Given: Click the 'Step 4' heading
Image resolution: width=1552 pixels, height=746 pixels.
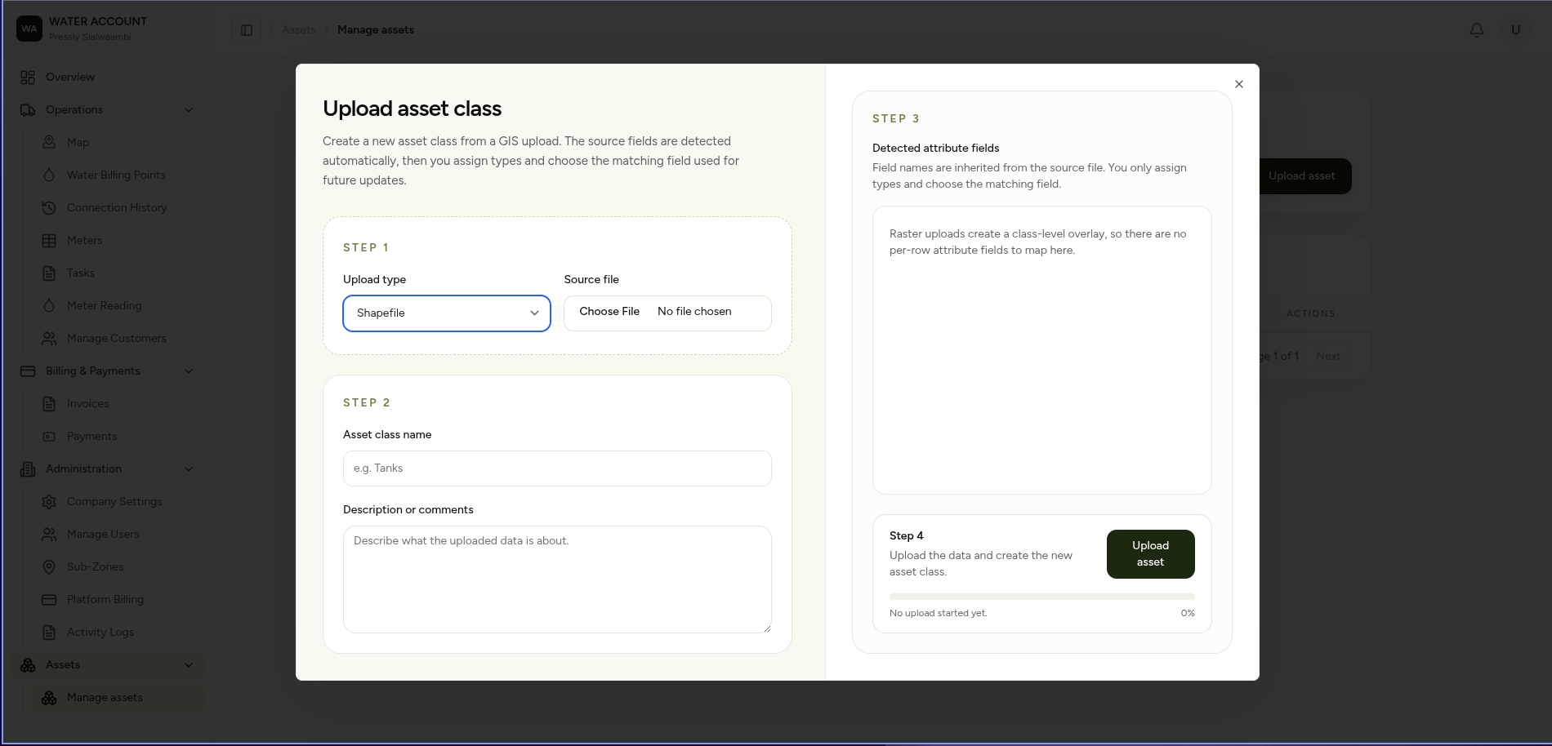Looking at the screenshot, I should coord(906,535).
